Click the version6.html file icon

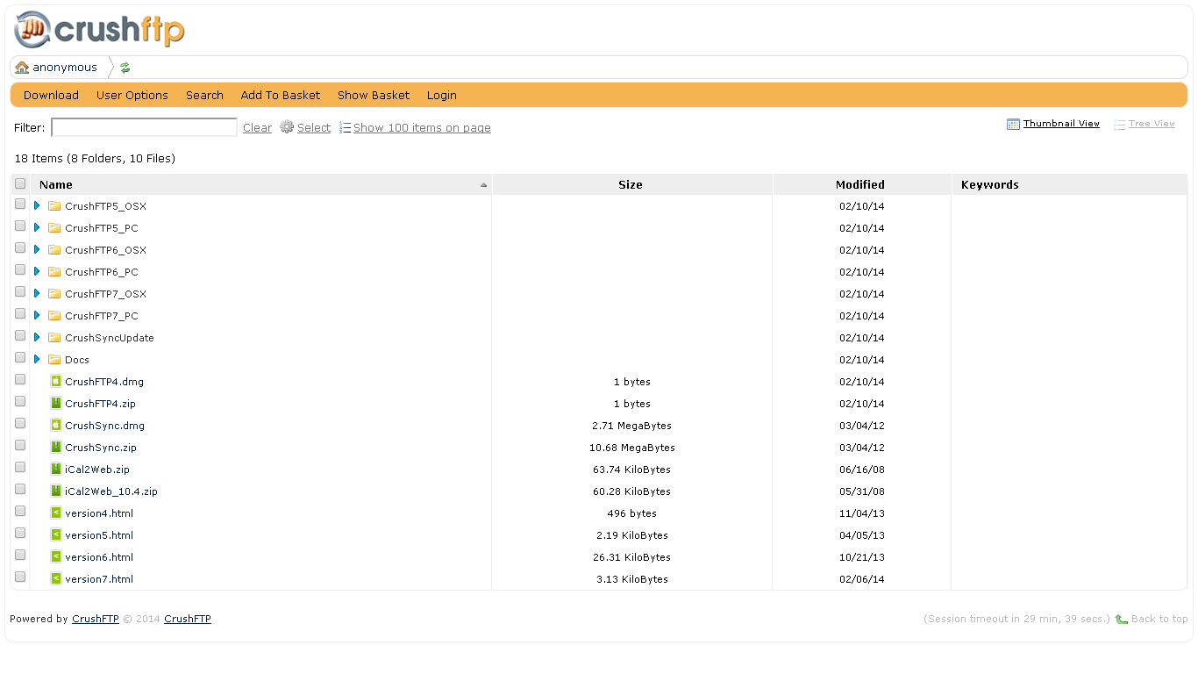pyautogui.click(x=56, y=557)
